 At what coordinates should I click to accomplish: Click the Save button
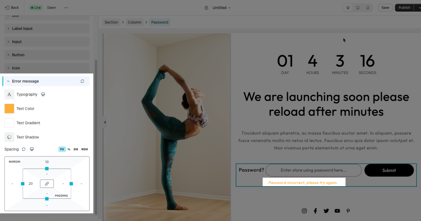[385, 7]
